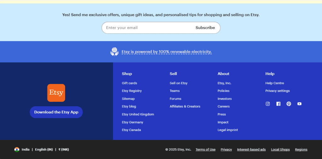
Task: Open the Etsy, Inc. link
Action: click(x=224, y=83)
